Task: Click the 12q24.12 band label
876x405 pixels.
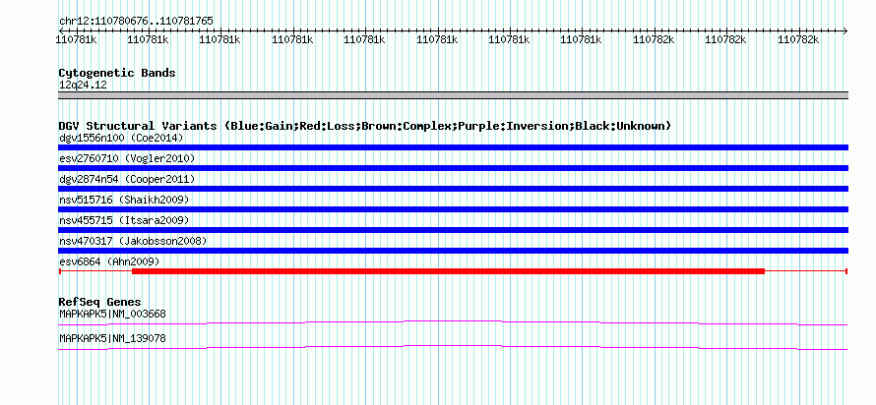Action: coord(83,85)
